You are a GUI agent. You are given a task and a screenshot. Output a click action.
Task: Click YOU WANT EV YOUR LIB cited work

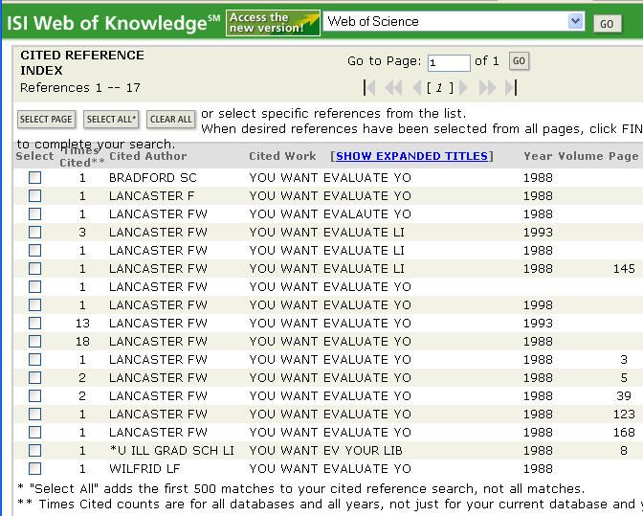pos(325,450)
